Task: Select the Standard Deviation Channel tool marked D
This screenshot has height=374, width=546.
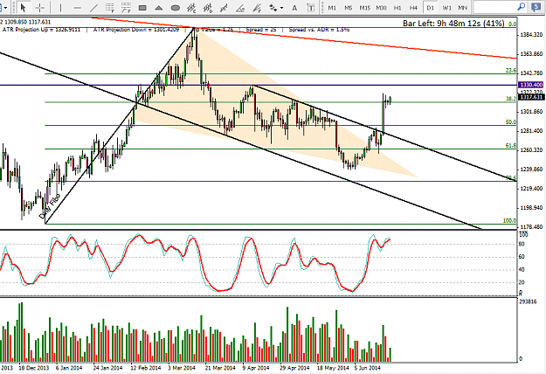Action: (x=208, y=7)
